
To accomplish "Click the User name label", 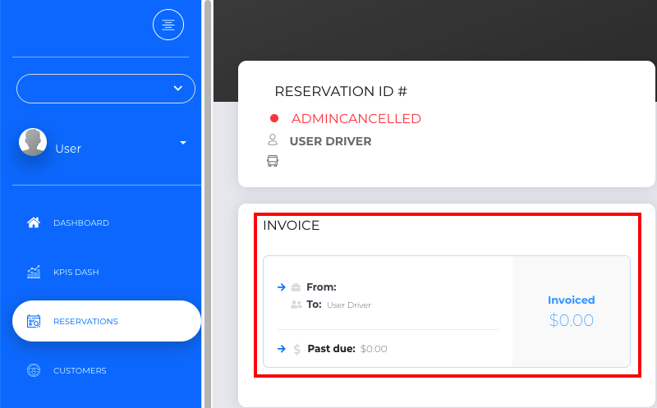I will (x=68, y=149).
